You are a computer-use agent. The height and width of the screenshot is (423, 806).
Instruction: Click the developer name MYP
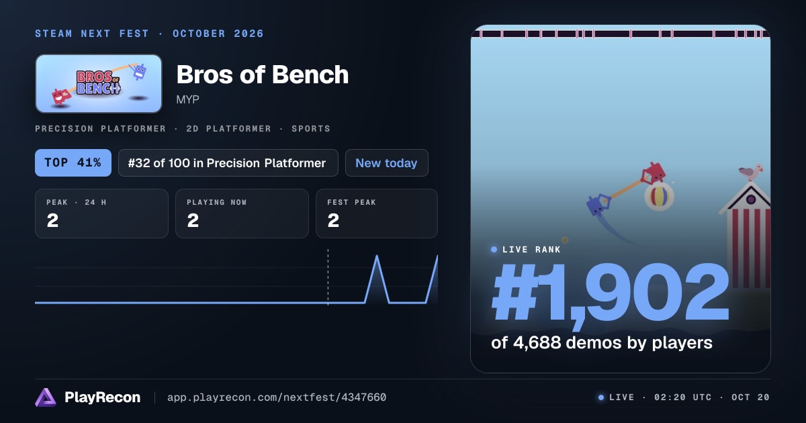187,99
